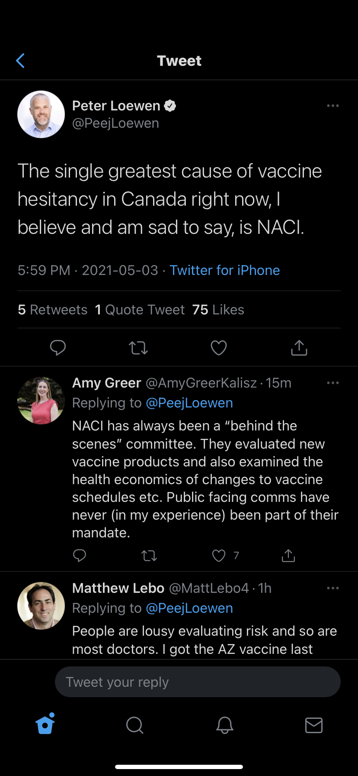Image resolution: width=358 pixels, height=776 pixels.
Task: Open more options on Amy Greer's reply
Action: tap(333, 383)
